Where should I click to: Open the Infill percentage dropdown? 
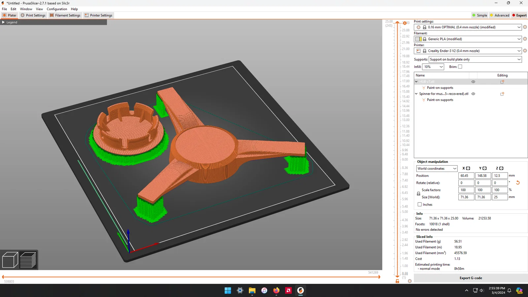click(433, 67)
